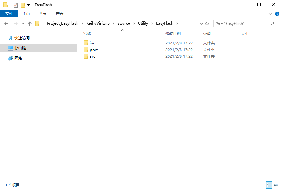Click the modified date of port
Screen dimensions: 281x189
click(x=179, y=50)
